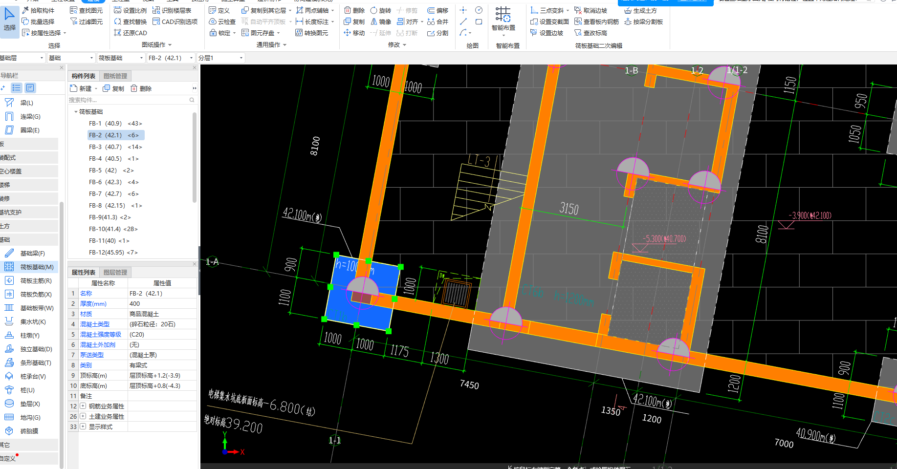This screenshot has width=897, height=469.
Task: Open 设置比例 tool
Action: (130, 10)
